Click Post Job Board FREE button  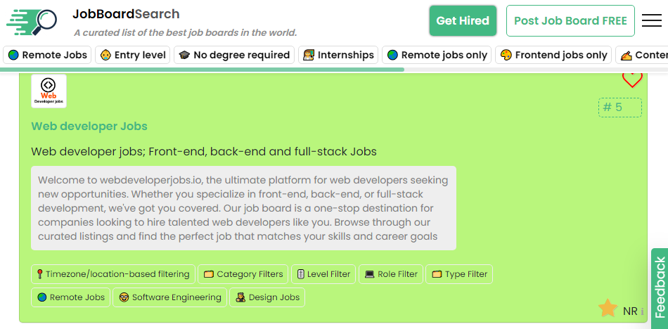[570, 21]
